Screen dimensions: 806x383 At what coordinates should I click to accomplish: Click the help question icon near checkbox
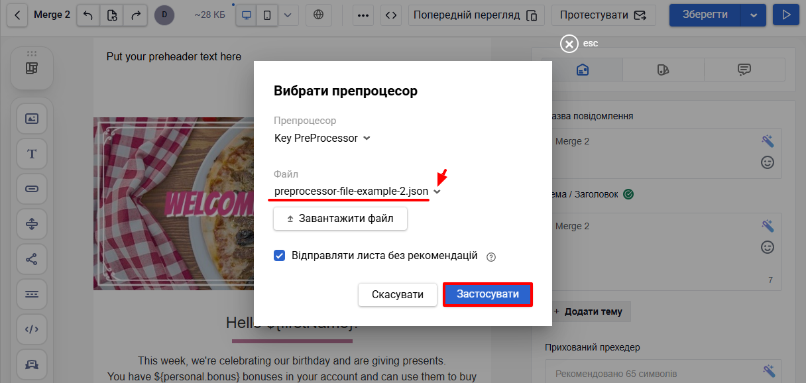[x=491, y=257]
